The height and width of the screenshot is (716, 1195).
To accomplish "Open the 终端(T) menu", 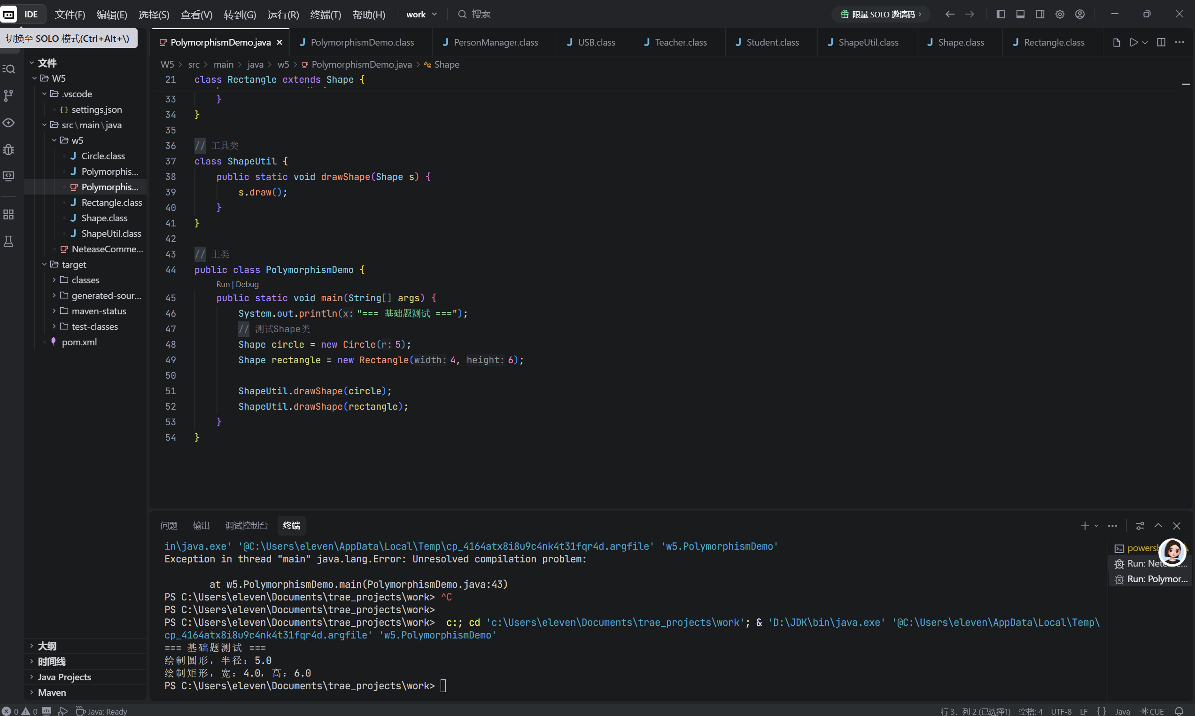I will click(x=326, y=15).
